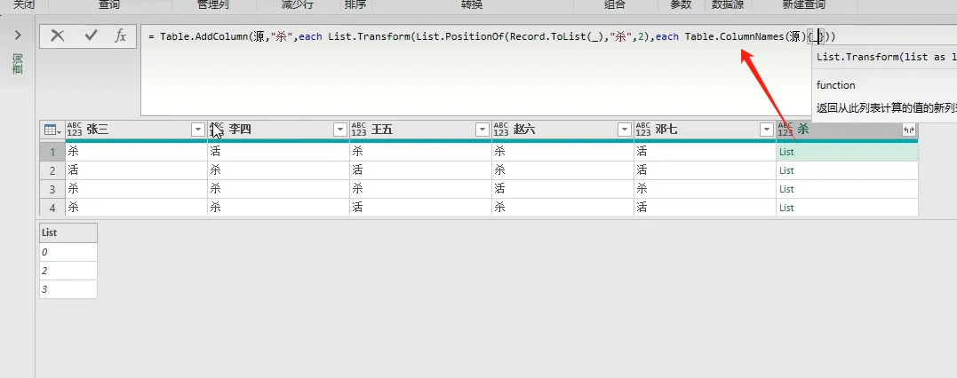Click the fx function icon

pyautogui.click(x=121, y=35)
